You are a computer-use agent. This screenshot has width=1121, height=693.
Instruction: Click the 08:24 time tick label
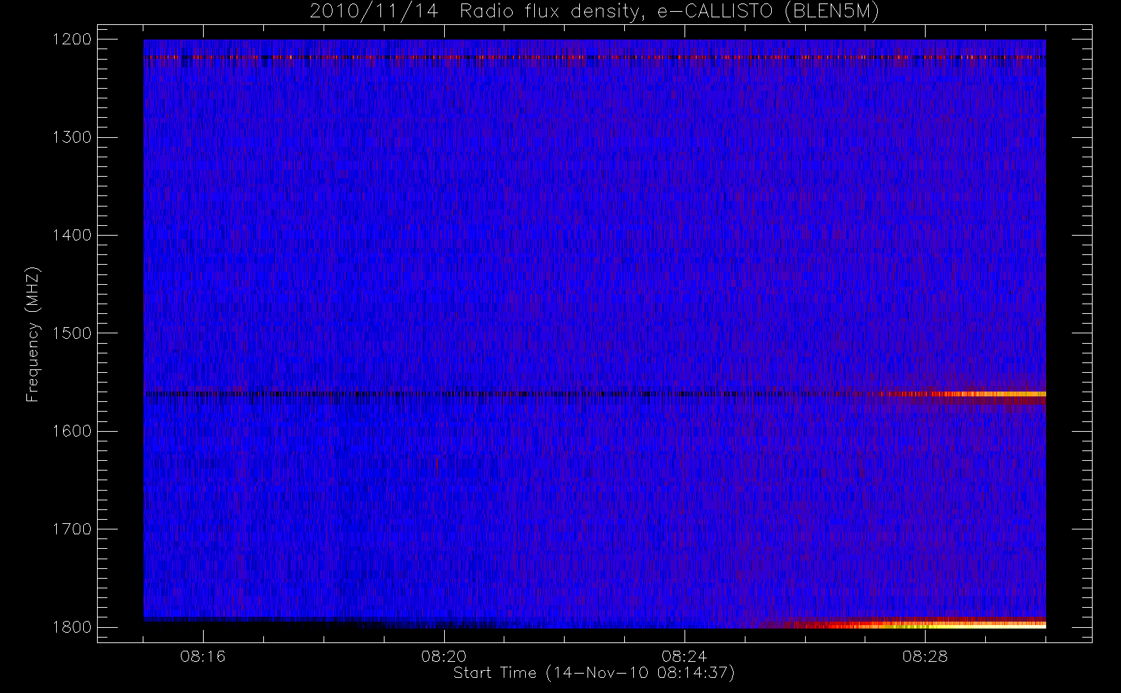tap(685, 656)
